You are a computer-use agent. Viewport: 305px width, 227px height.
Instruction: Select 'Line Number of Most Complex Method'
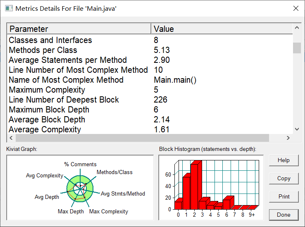click(150, 70)
